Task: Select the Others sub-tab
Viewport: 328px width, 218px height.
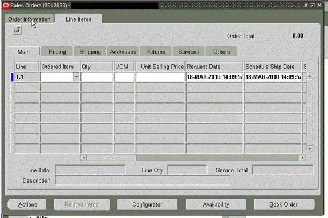Action: click(x=221, y=52)
